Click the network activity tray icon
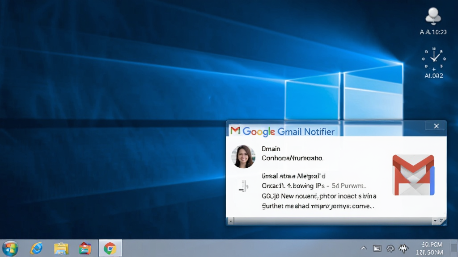This screenshot has height=257, width=458. click(403, 249)
